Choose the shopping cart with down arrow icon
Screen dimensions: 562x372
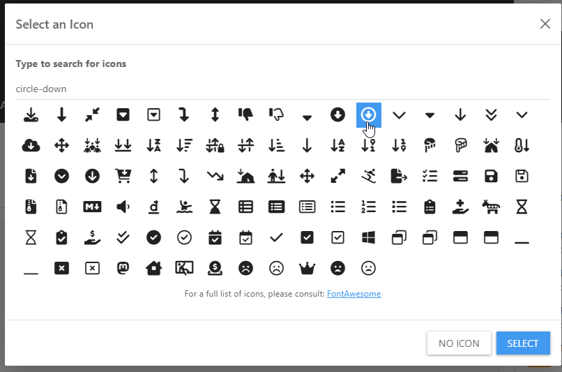coord(123,176)
